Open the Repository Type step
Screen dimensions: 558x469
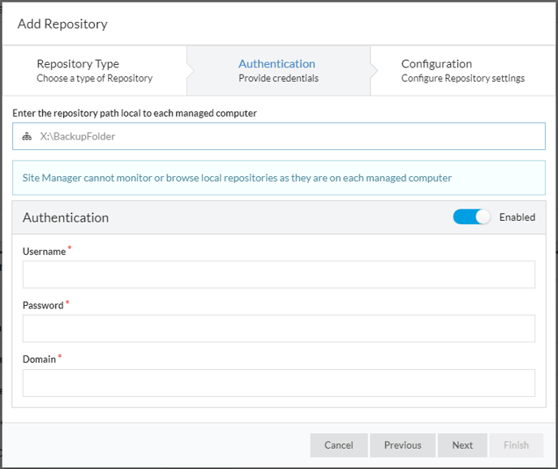pyautogui.click(x=95, y=71)
